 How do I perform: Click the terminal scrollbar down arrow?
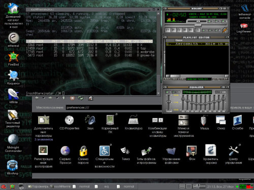pyautogui.click(x=158, y=93)
